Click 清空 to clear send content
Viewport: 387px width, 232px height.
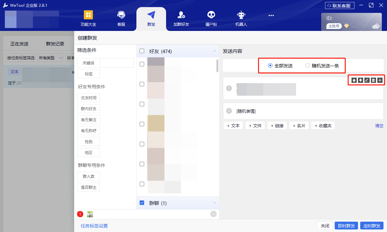click(379, 126)
